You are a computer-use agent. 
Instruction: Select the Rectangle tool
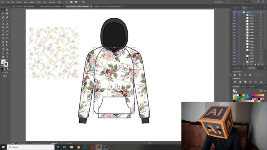point(3,24)
